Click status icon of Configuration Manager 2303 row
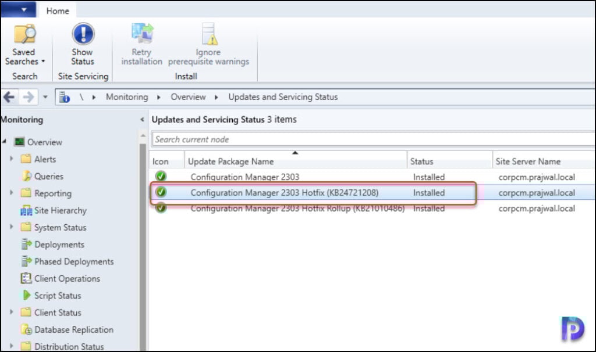This screenshot has height=352, width=596. pyautogui.click(x=161, y=176)
